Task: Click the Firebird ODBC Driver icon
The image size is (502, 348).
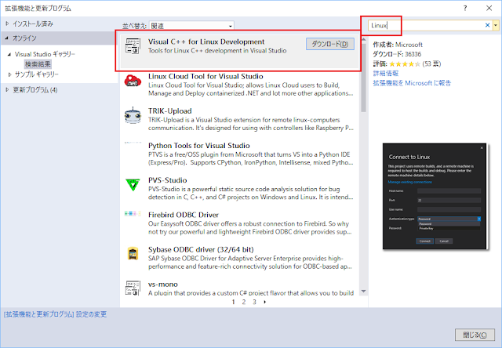Action: pyautogui.click(x=133, y=213)
